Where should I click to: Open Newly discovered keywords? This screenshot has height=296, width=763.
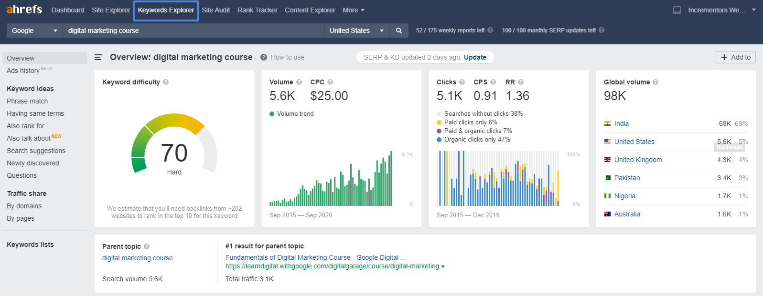click(x=33, y=163)
